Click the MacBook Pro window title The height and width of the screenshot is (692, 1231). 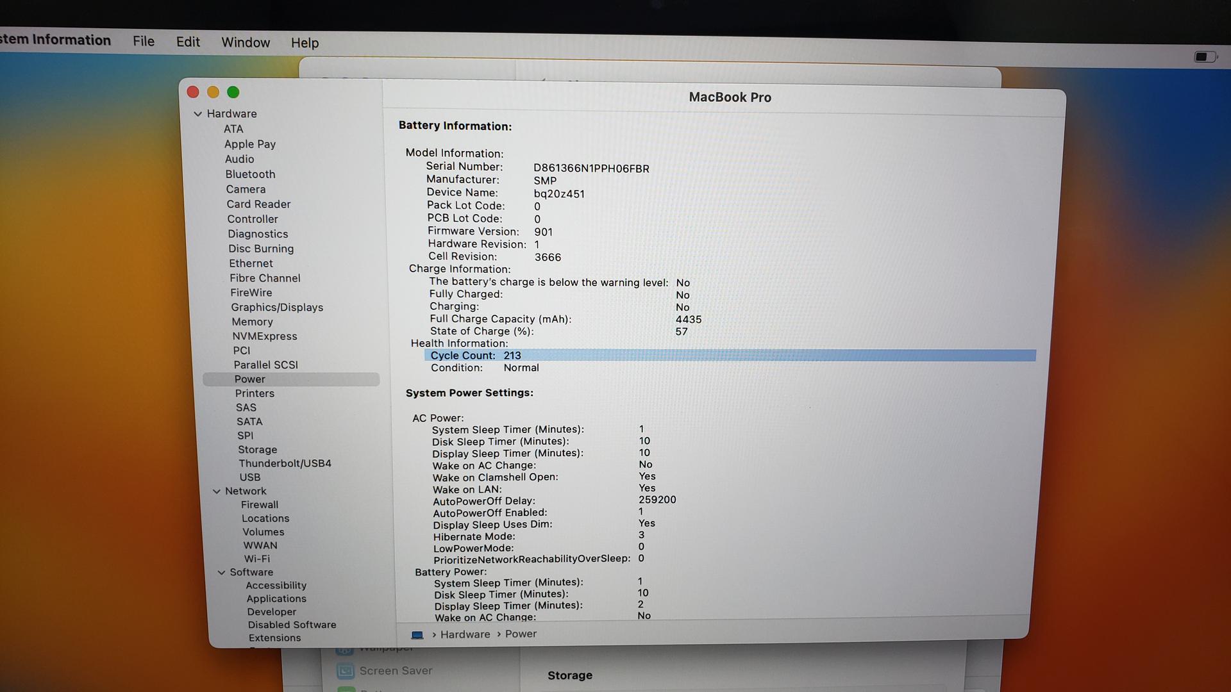730,97
